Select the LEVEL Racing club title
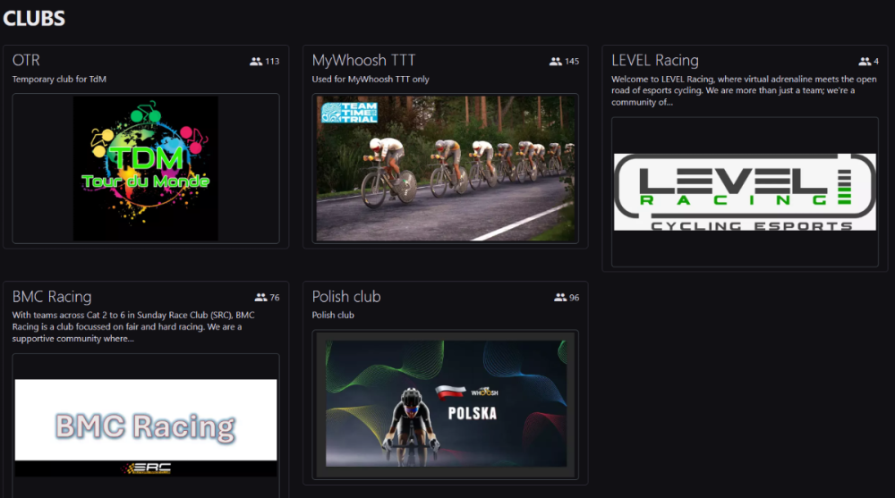The image size is (895, 498). click(x=654, y=61)
